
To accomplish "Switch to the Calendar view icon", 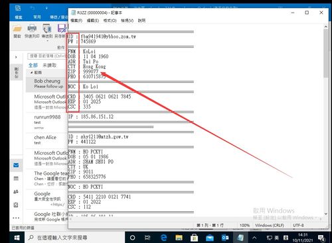I will (16, 178).
